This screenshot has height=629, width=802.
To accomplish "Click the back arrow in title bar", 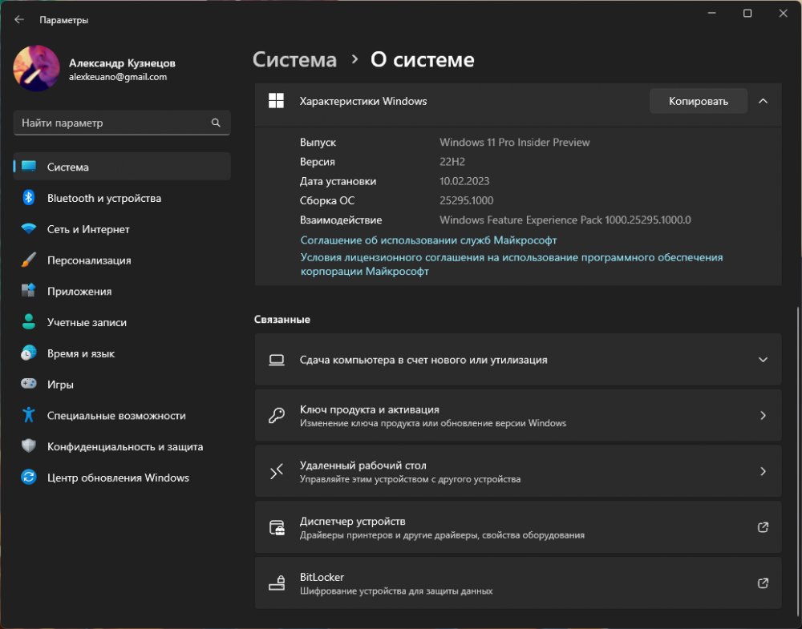I will point(19,19).
